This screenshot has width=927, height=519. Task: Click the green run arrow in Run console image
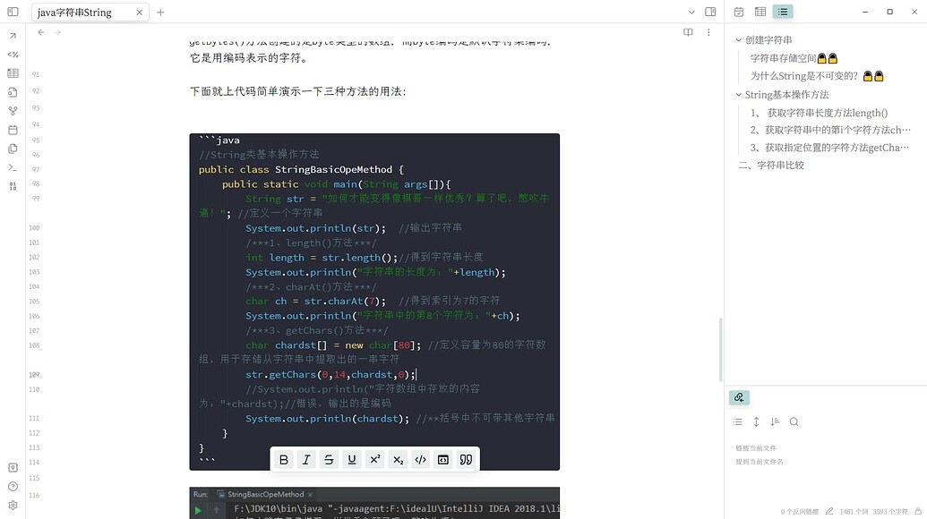tap(198, 510)
